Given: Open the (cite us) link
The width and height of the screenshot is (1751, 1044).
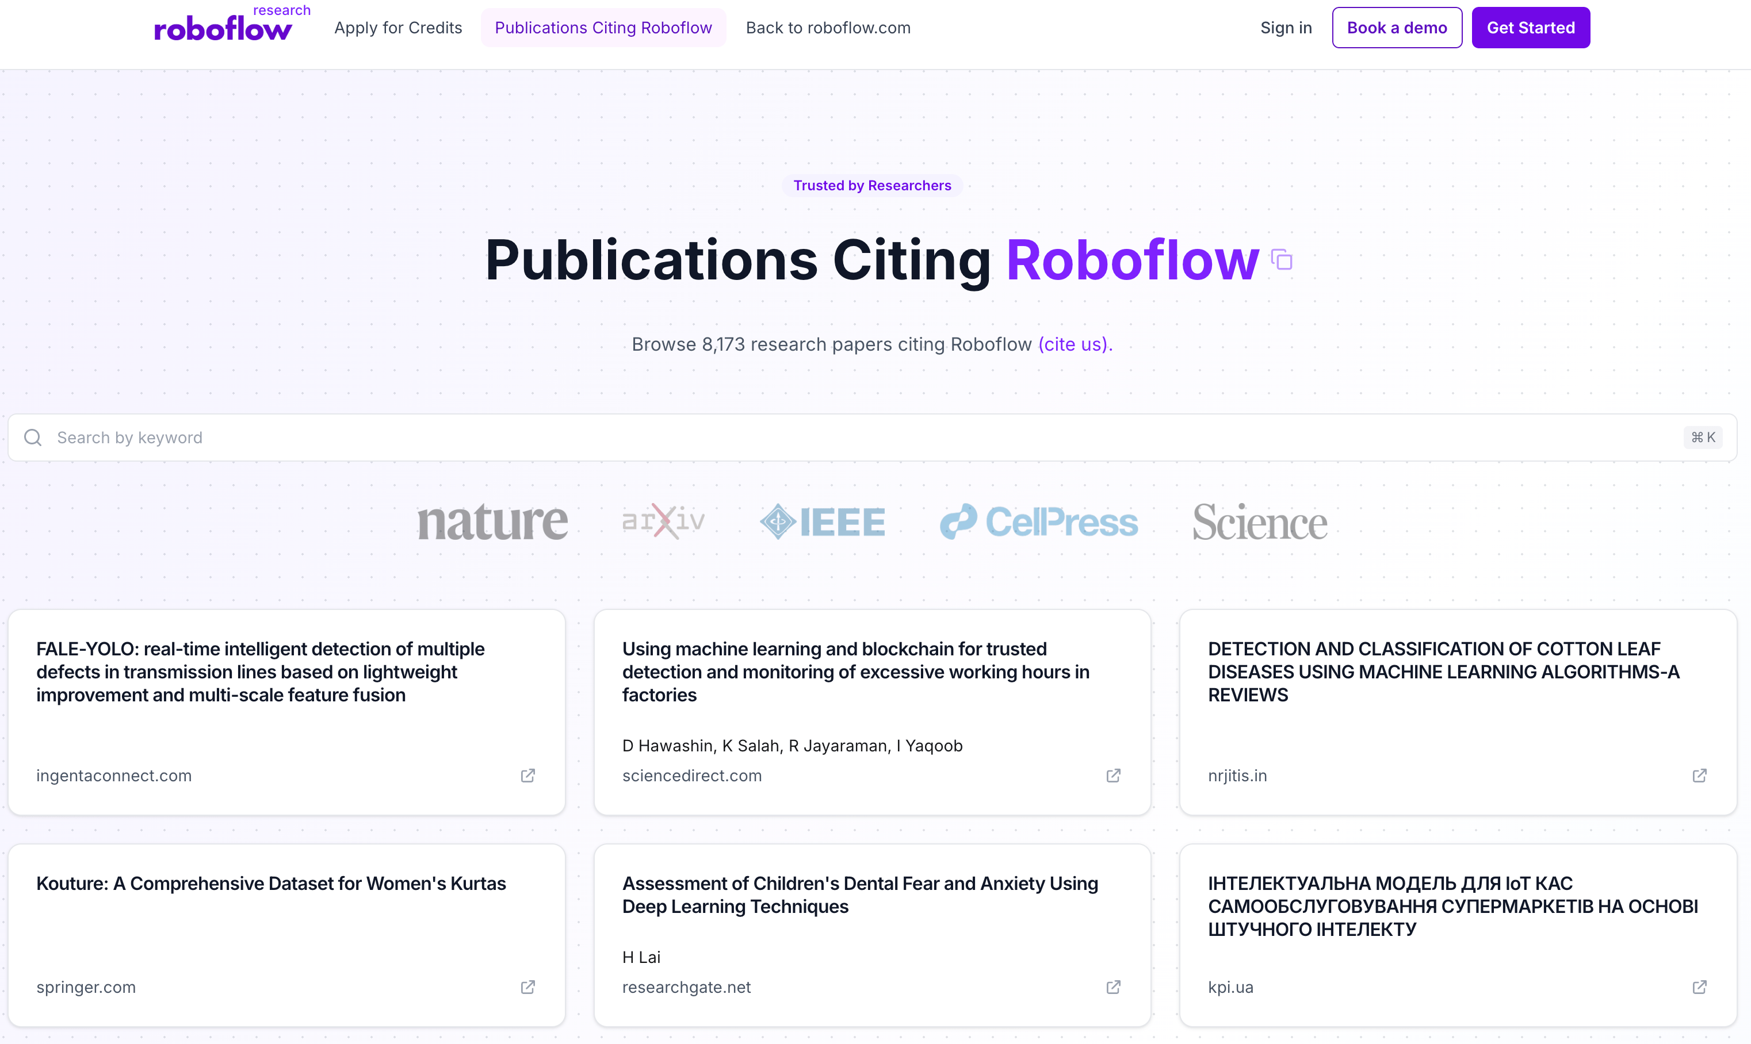Looking at the screenshot, I should click(1072, 344).
